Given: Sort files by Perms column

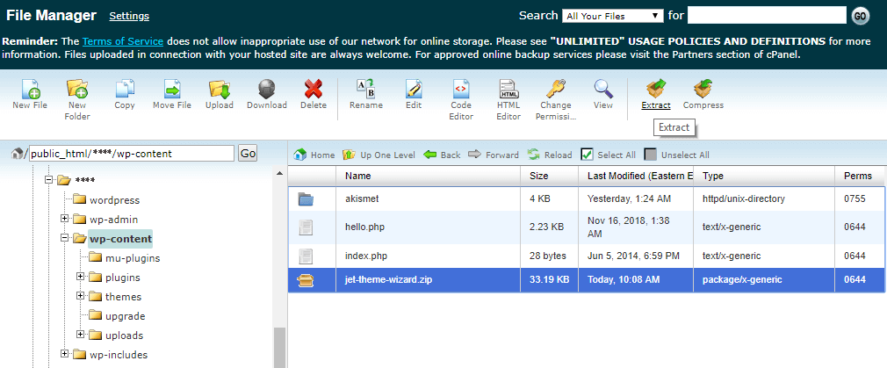Looking at the screenshot, I should [860, 176].
